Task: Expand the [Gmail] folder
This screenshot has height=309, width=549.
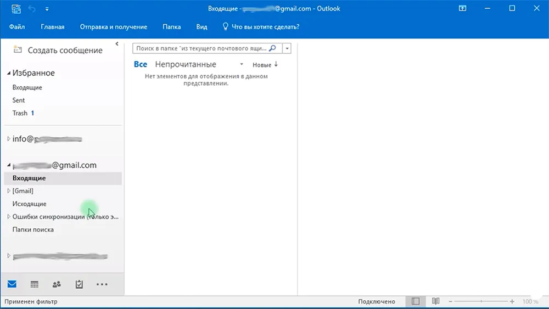Action: click(9, 190)
